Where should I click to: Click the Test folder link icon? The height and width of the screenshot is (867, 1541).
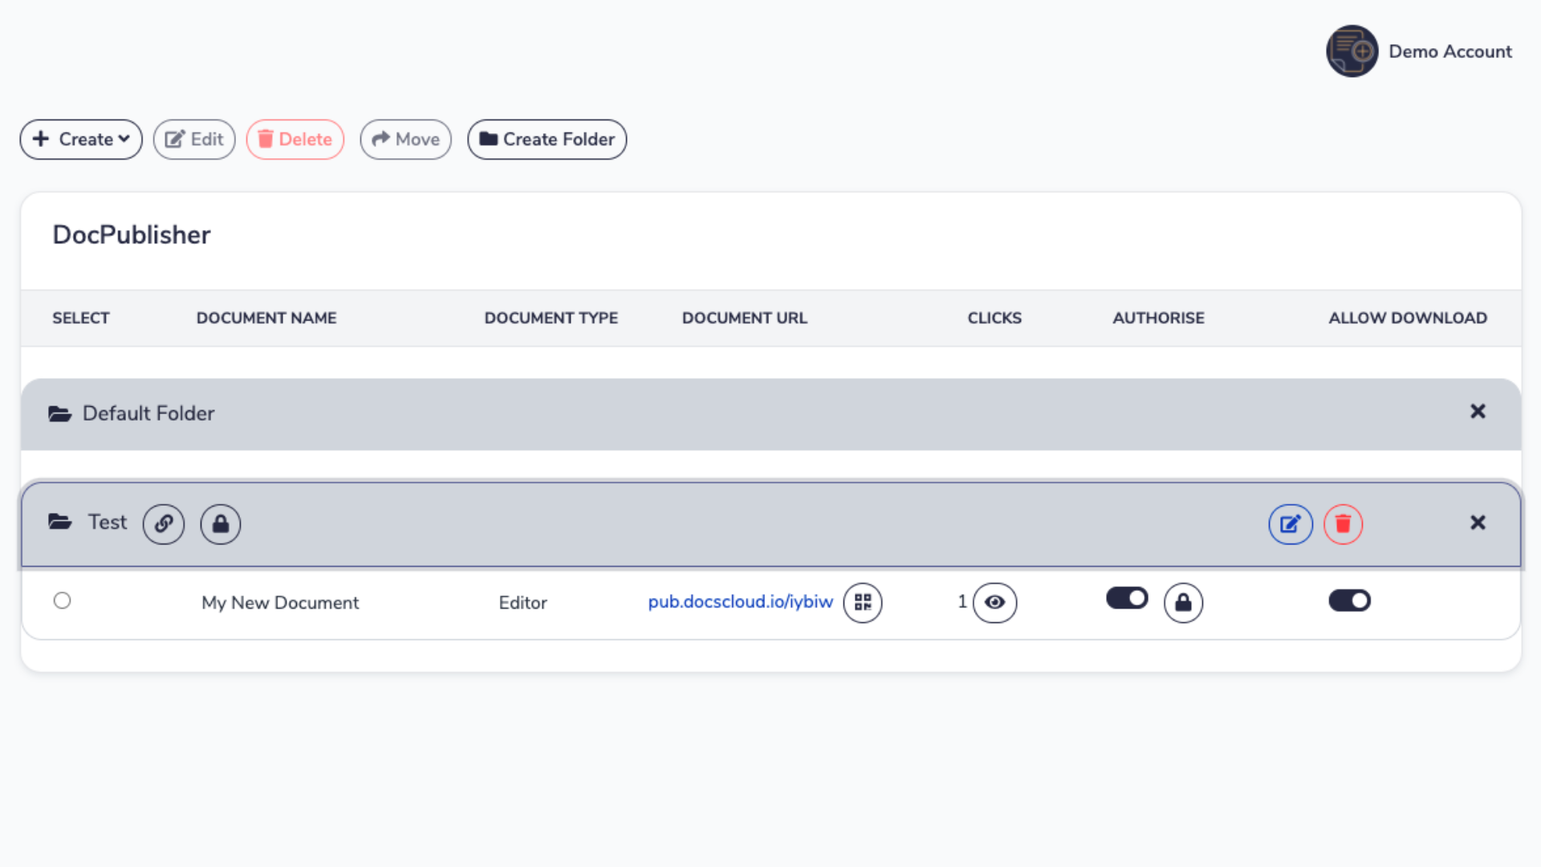coord(164,524)
